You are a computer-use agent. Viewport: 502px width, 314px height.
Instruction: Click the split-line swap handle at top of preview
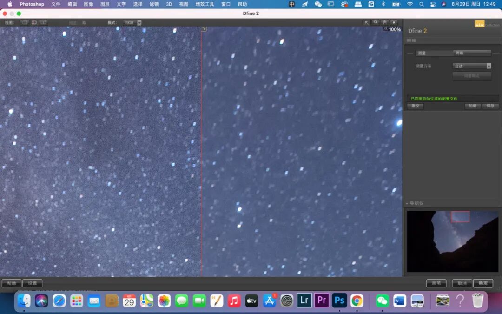click(204, 29)
